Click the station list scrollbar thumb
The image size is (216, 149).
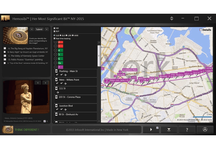[99, 56]
